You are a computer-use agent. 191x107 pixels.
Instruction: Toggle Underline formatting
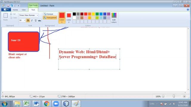click(36, 21)
